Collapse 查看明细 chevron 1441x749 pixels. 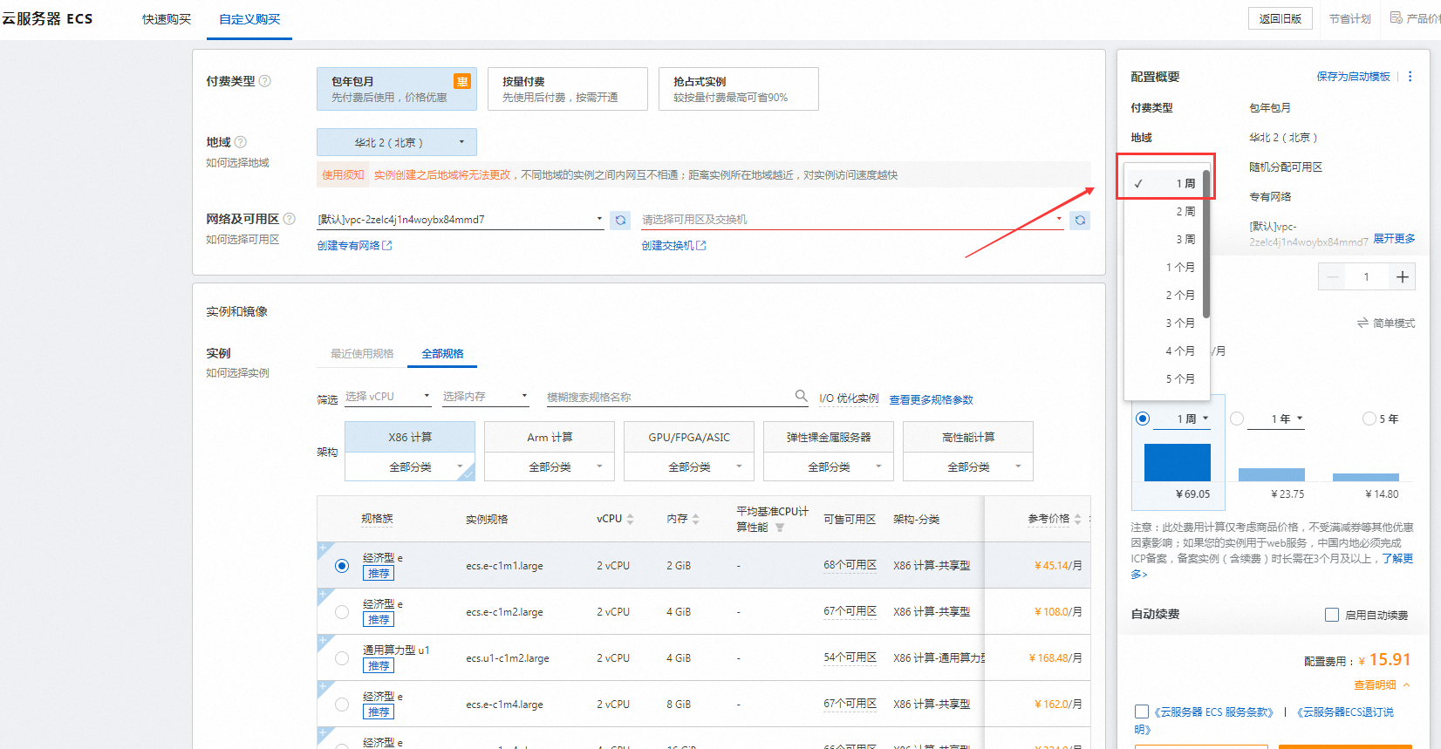coord(1407,685)
